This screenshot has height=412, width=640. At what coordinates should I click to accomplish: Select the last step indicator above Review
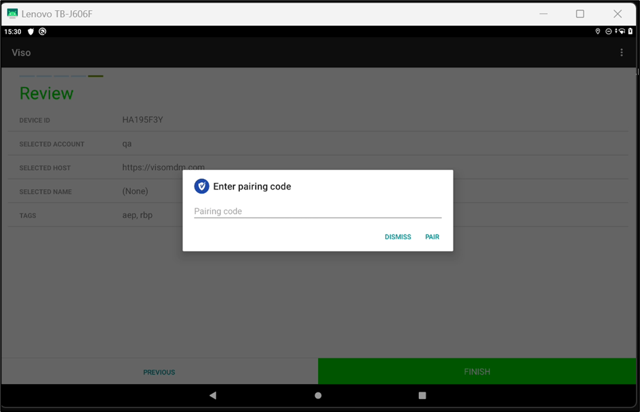tap(96, 76)
